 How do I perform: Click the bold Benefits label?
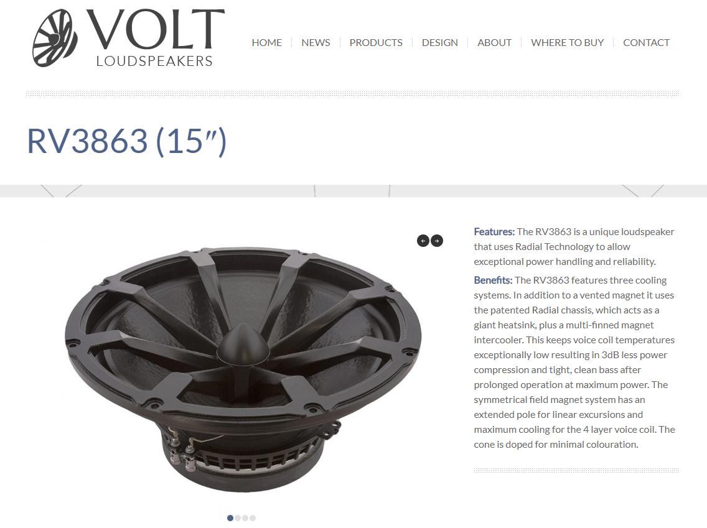coord(493,280)
